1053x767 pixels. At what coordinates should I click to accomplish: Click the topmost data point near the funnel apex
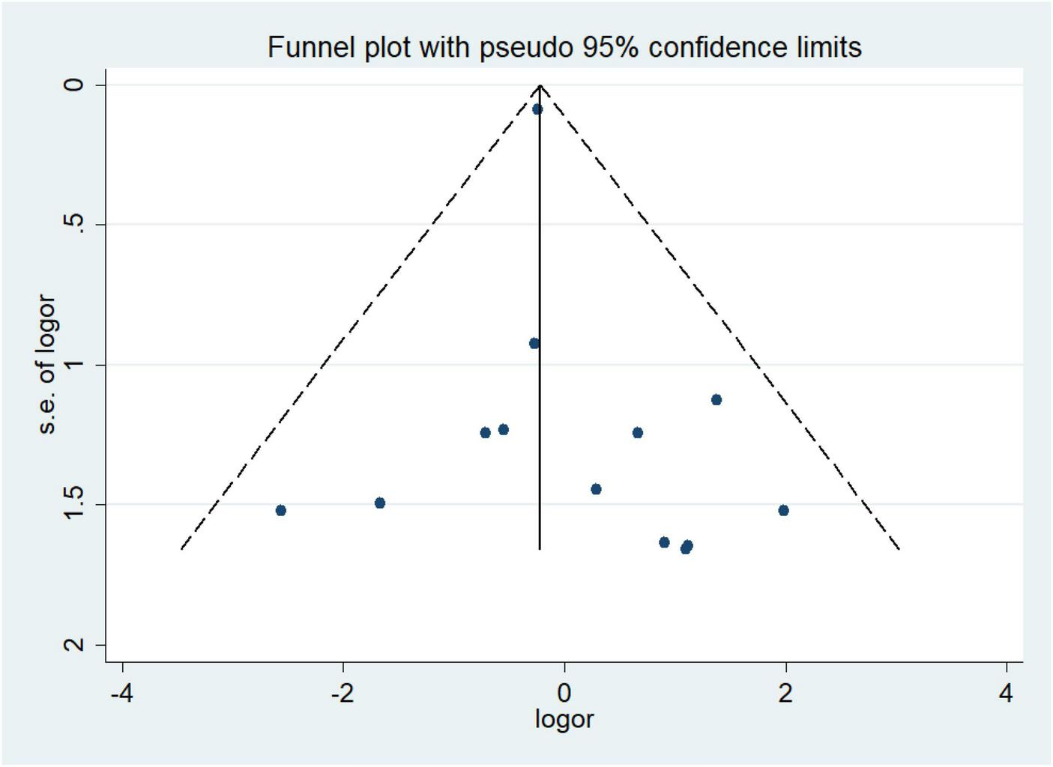click(537, 109)
